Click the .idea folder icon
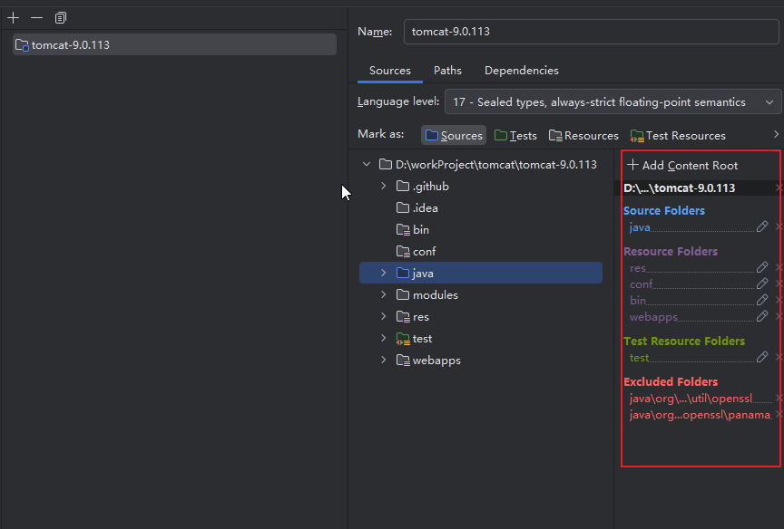 click(x=403, y=207)
